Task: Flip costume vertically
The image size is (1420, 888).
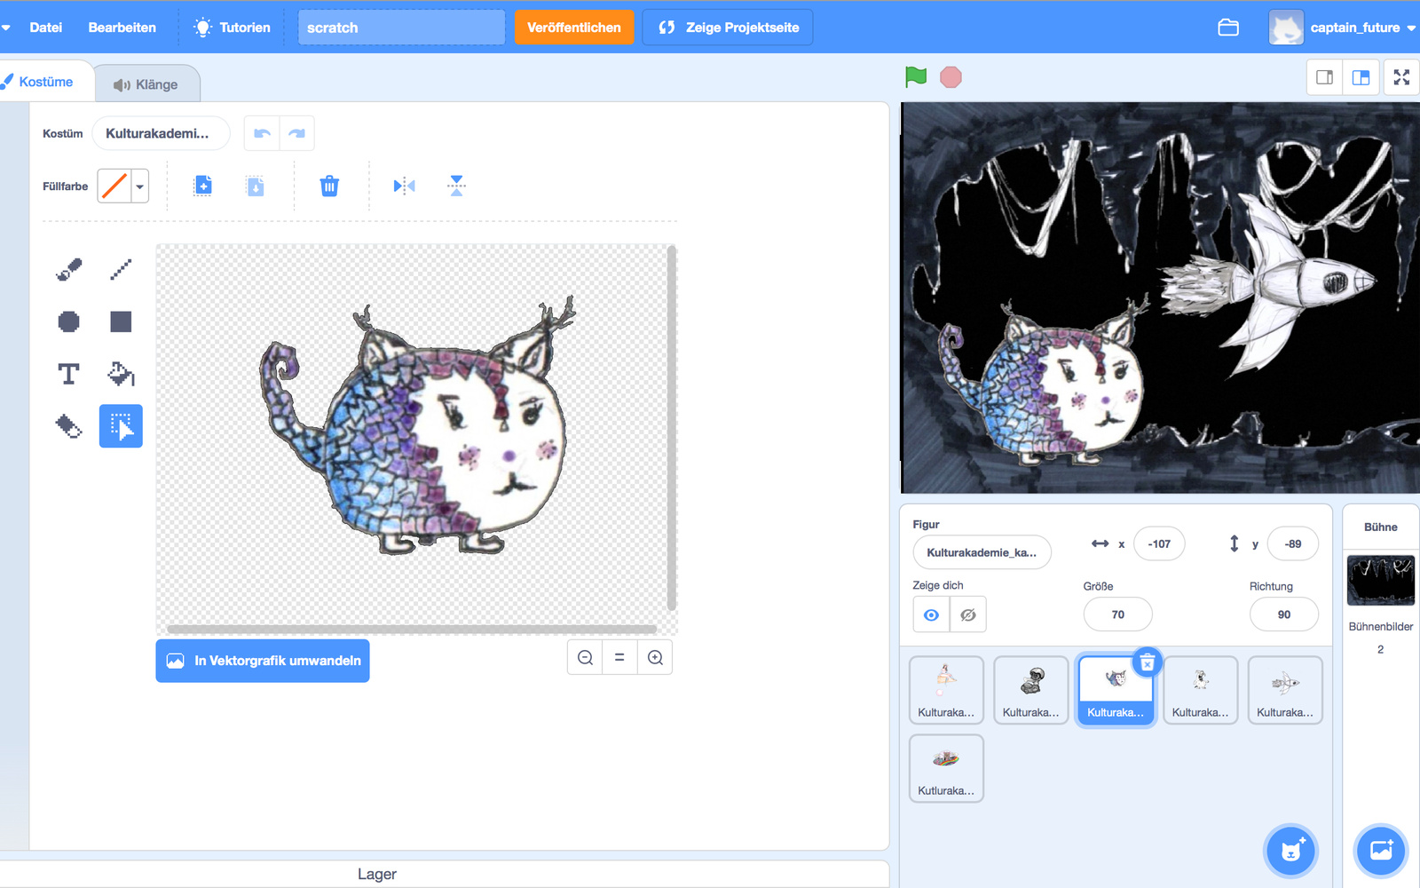Action: [x=456, y=186]
